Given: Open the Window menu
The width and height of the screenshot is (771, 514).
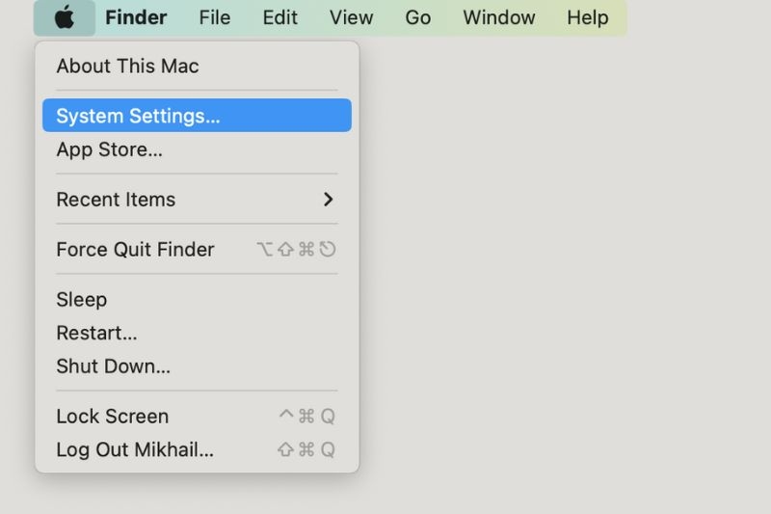Looking at the screenshot, I should 498,17.
